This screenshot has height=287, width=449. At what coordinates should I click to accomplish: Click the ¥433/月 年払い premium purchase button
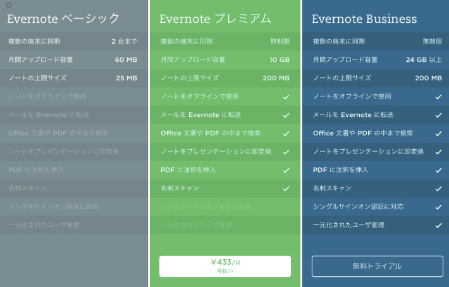(x=225, y=266)
